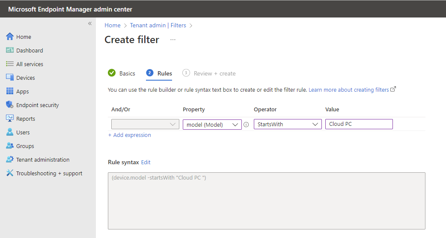The height and width of the screenshot is (238, 446).
Task: Click the Groups people icon
Action: [x=10, y=145]
